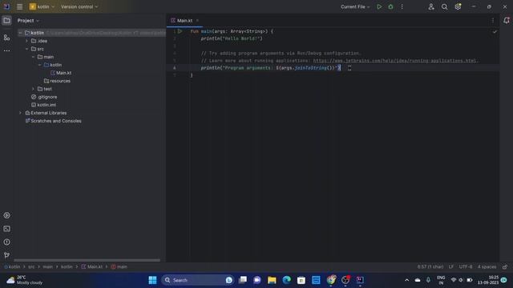Open the Windows Start menu
Screen dimensions: 513x288
[x=152, y=280]
